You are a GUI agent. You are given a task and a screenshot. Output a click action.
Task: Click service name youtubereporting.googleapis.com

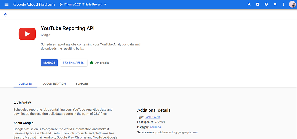pos(167,132)
